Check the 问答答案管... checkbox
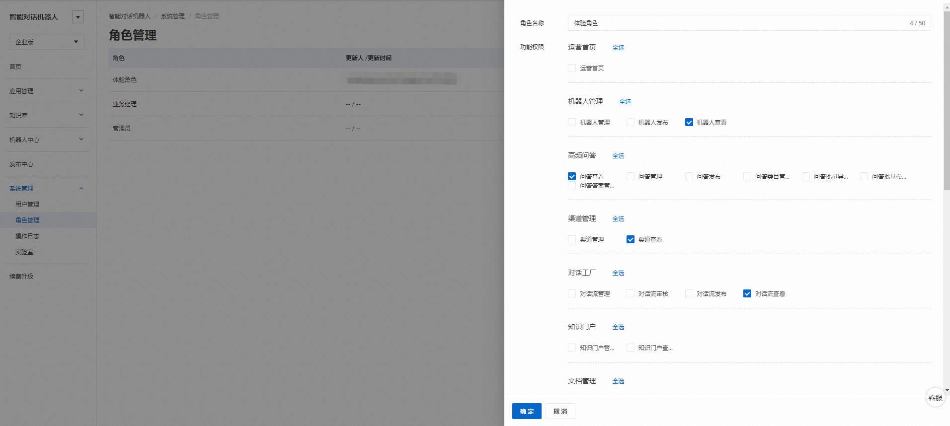Viewport: 950px width, 426px height. (572, 185)
